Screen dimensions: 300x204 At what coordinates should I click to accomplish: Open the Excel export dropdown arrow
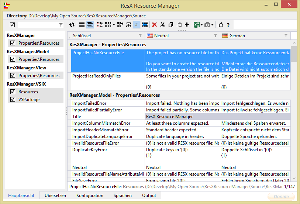(201, 25)
